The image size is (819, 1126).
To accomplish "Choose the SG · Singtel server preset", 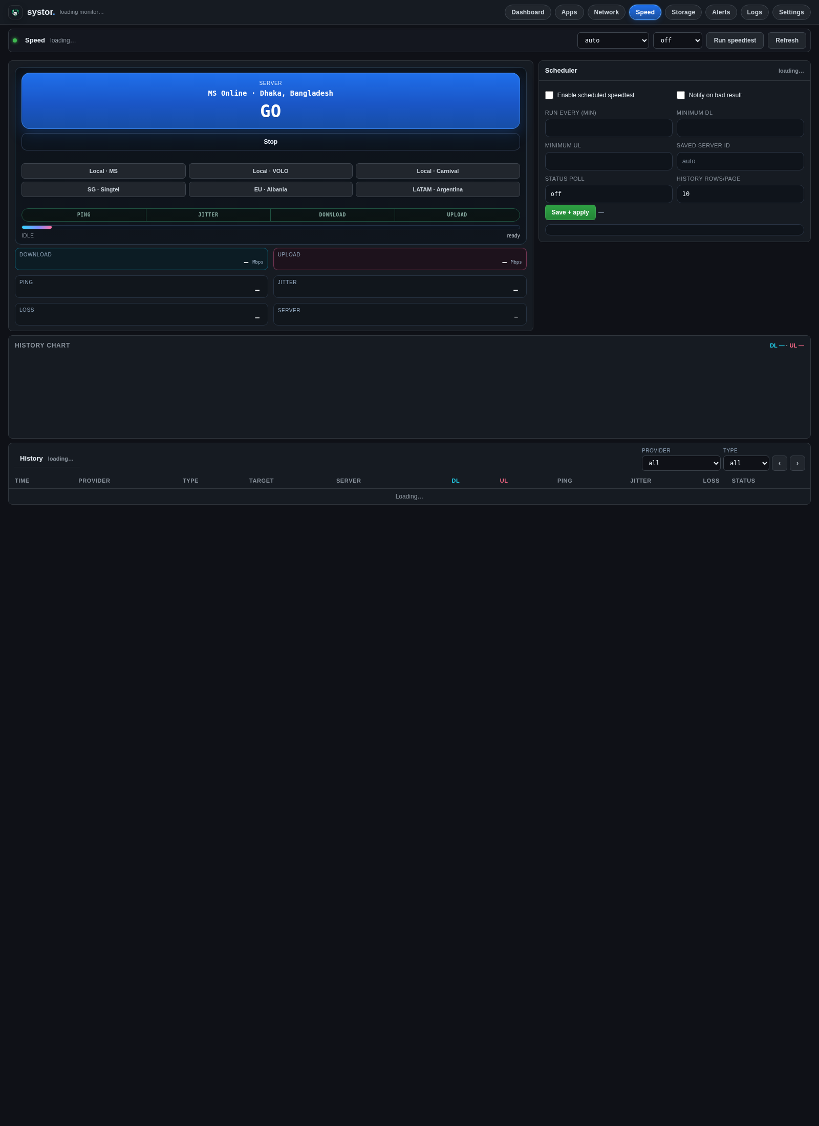I will click(x=103, y=189).
